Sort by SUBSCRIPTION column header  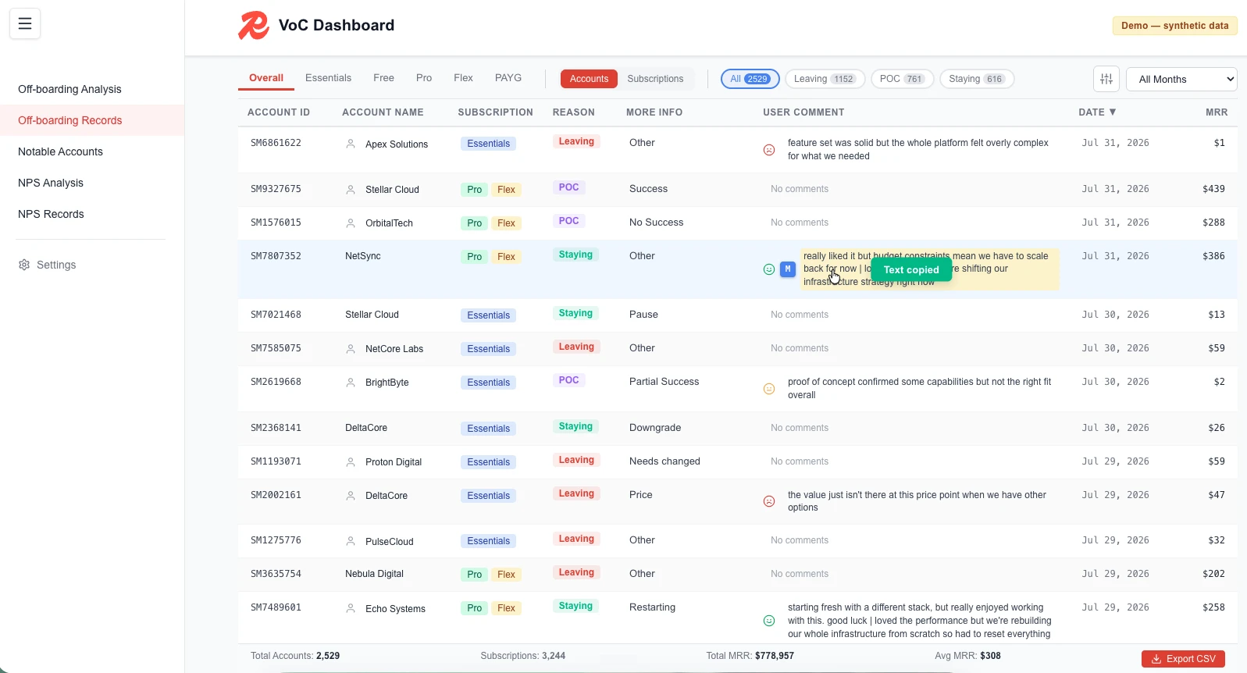pos(495,112)
